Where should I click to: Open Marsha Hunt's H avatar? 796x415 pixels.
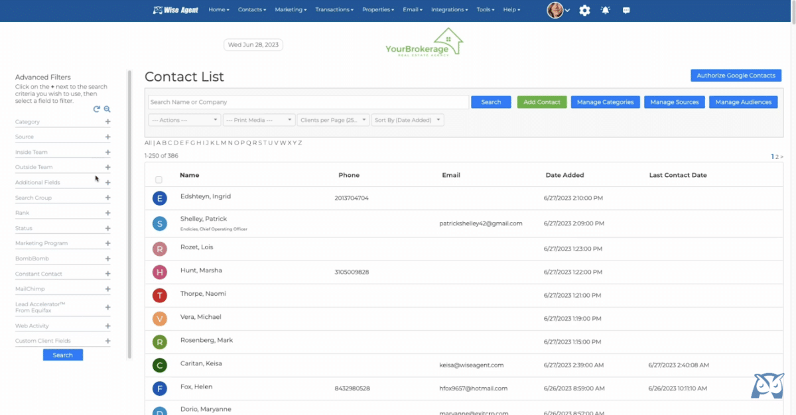point(159,272)
